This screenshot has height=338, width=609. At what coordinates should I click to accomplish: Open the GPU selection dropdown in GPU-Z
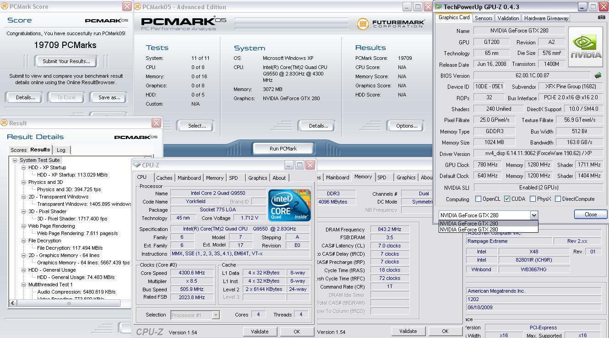533,215
